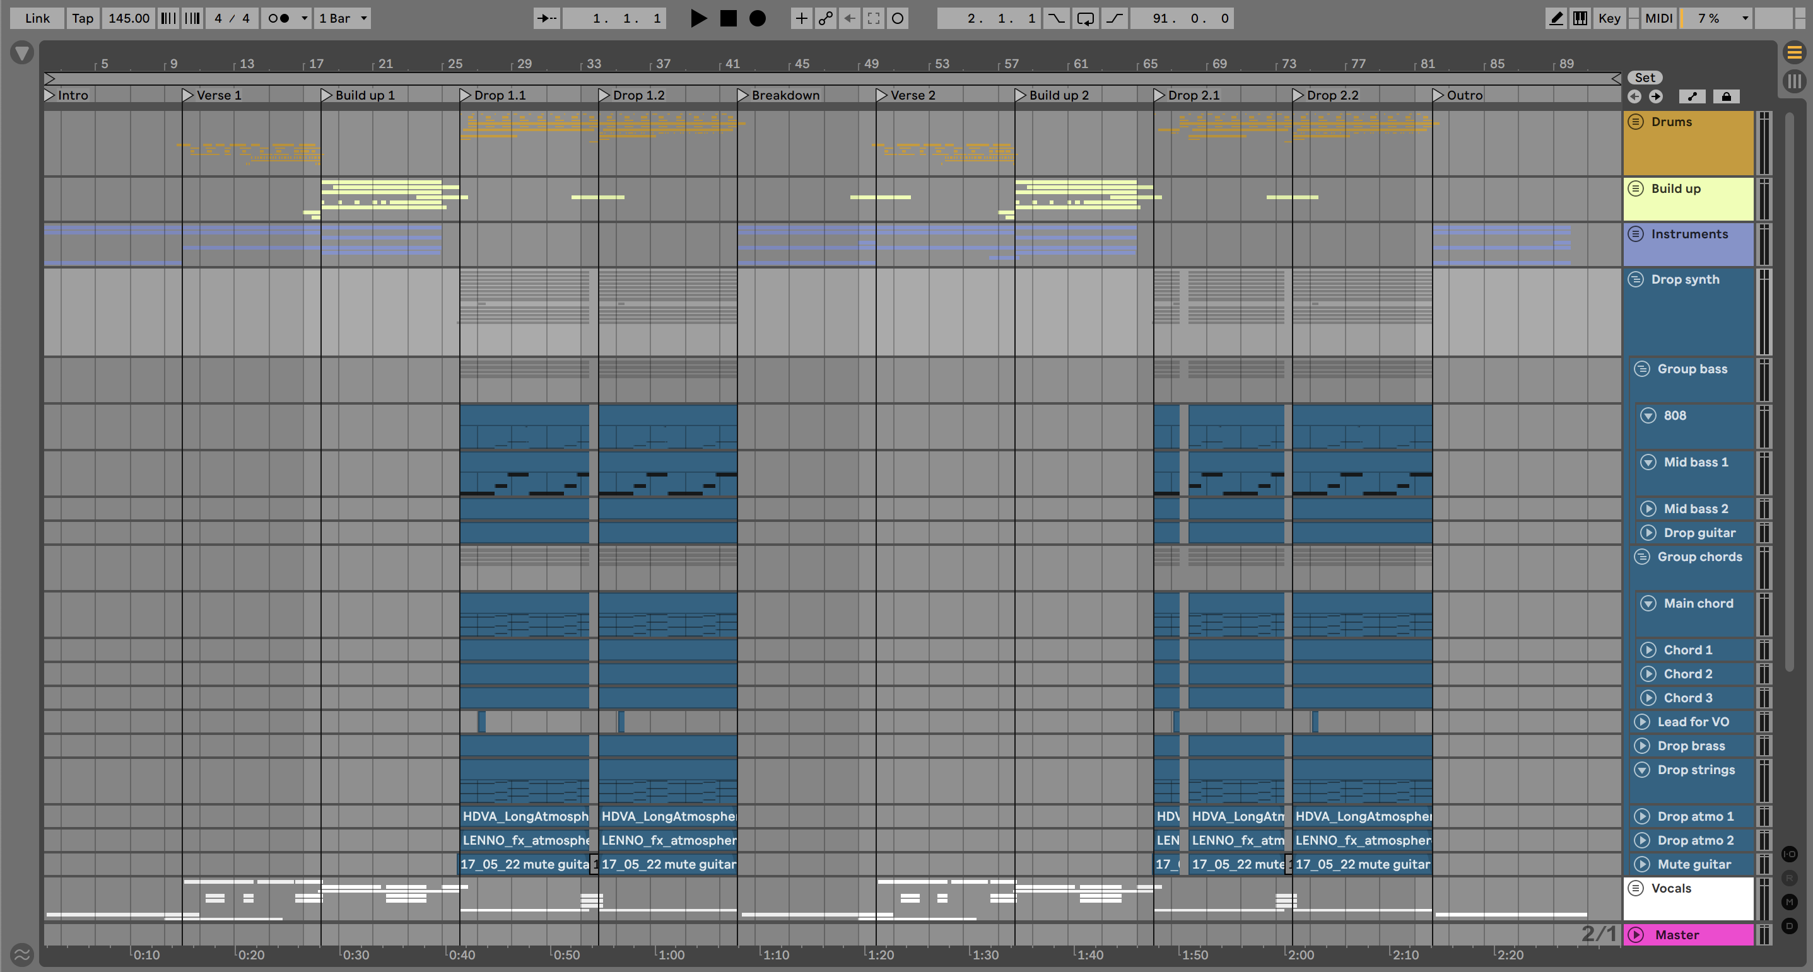The height and width of the screenshot is (972, 1813).
Task: Click the Set locator button
Action: click(x=1644, y=78)
